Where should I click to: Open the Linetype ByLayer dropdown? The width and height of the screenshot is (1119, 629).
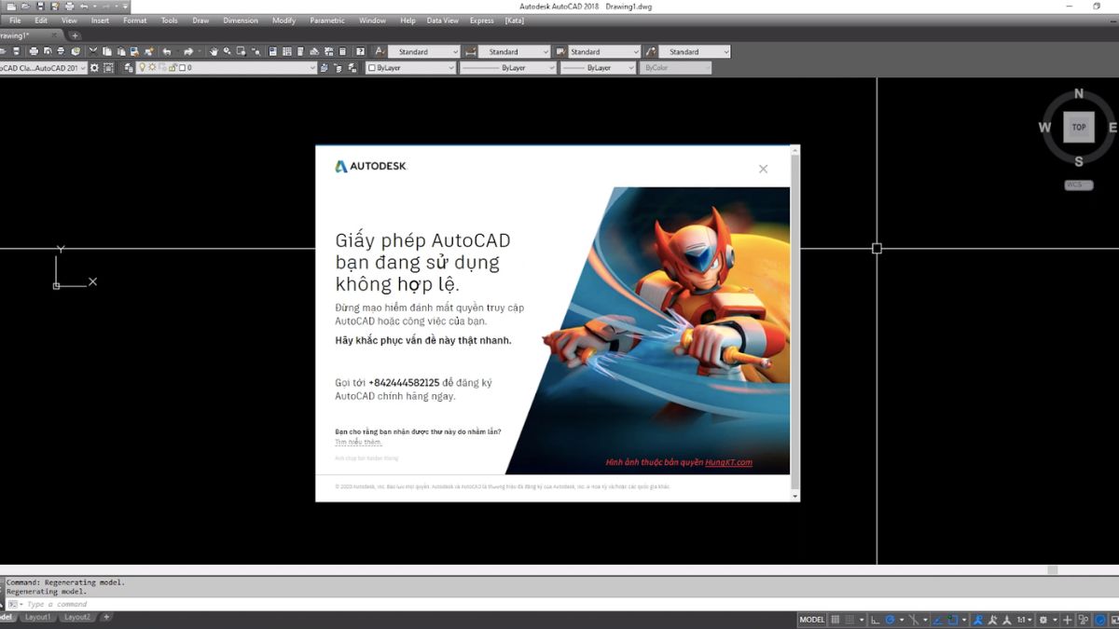click(507, 67)
